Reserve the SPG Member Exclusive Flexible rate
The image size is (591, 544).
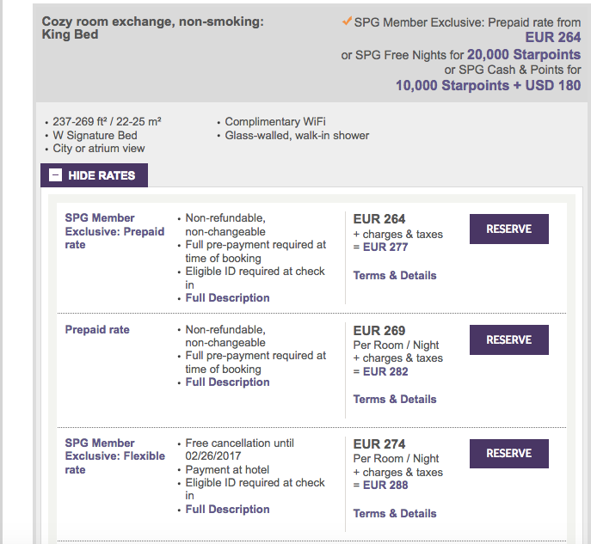[x=508, y=454]
